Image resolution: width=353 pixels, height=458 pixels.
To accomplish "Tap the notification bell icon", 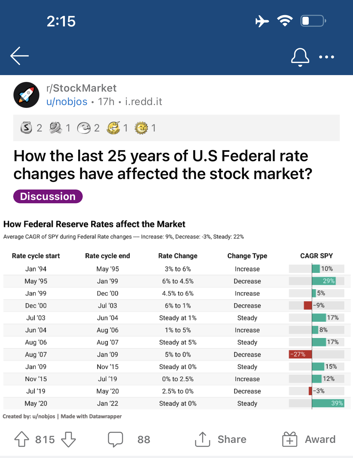I will pyautogui.click(x=300, y=57).
